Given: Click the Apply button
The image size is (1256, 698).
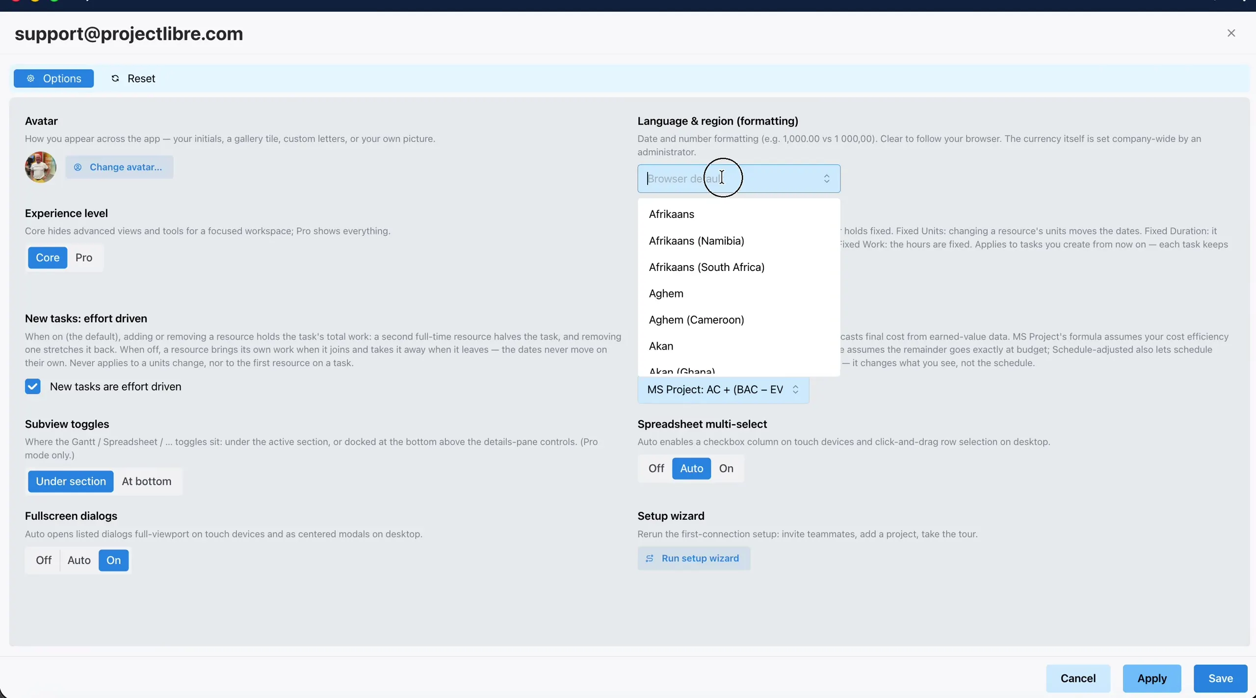Looking at the screenshot, I should click(x=1152, y=679).
